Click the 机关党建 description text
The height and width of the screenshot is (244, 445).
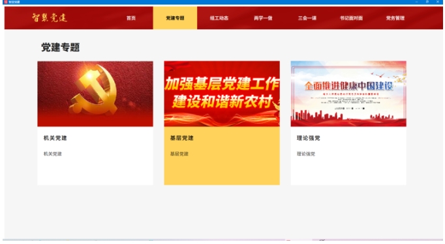(52, 154)
